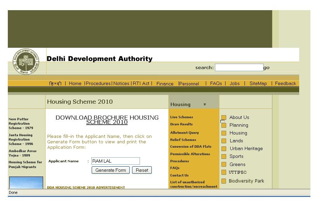Open the RTI Act menu item
This screenshot has height=207, width=325.
[141, 83]
